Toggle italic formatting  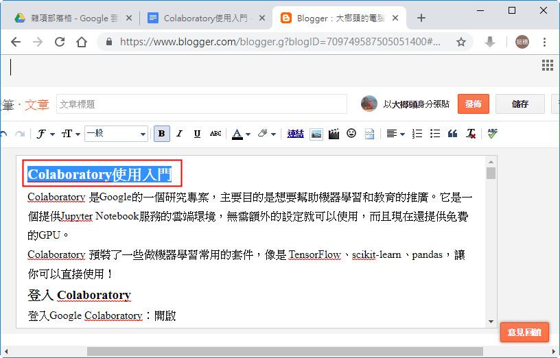pyautogui.click(x=179, y=134)
